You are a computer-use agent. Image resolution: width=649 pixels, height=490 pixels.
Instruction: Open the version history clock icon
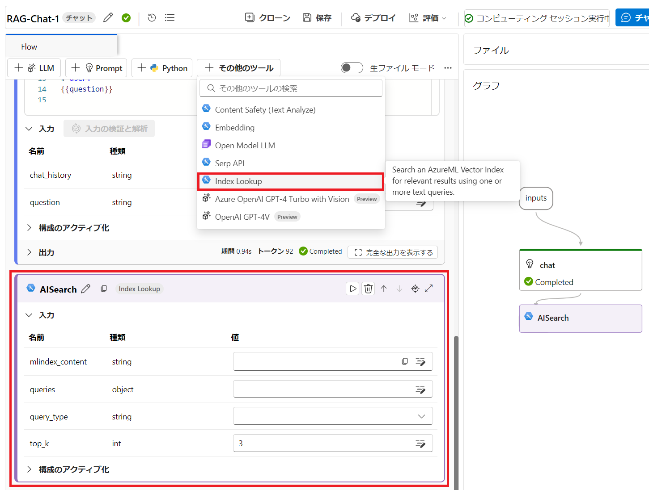point(152,18)
